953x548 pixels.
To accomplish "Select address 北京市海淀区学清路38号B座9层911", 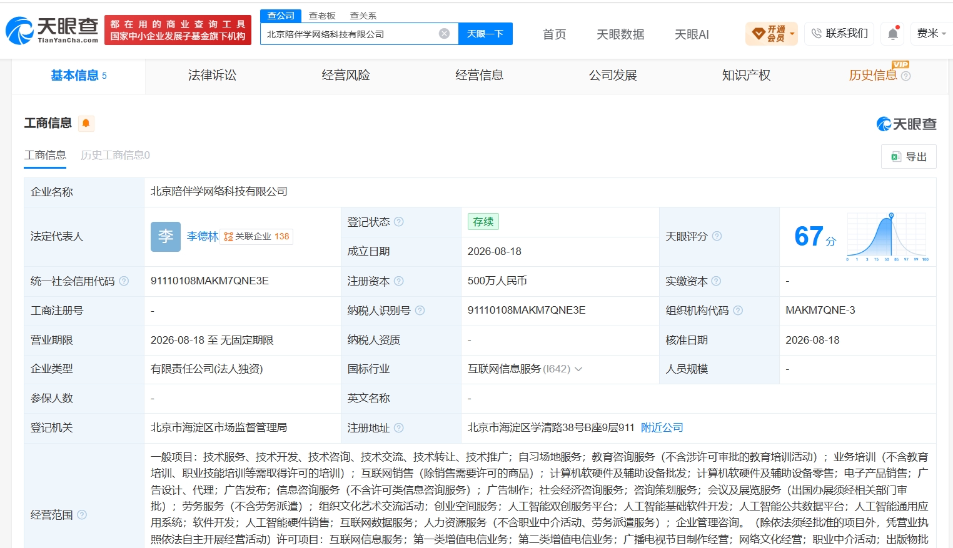I will (x=551, y=428).
